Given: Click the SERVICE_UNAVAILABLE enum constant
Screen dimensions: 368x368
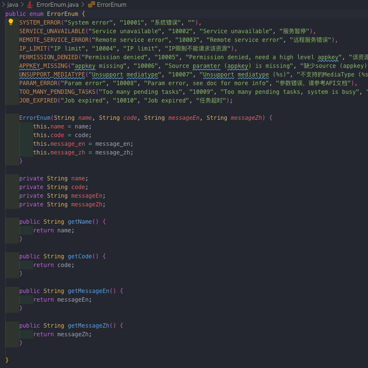Looking at the screenshot, I should point(52,31).
